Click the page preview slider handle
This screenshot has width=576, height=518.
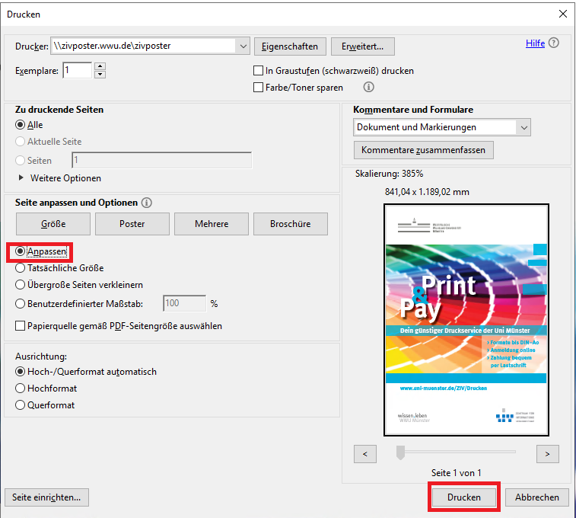(400, 452)
